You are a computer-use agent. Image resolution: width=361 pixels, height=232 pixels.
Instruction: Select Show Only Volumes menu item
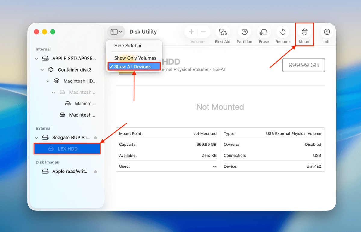pyautogui.click(x=135, y=58)
